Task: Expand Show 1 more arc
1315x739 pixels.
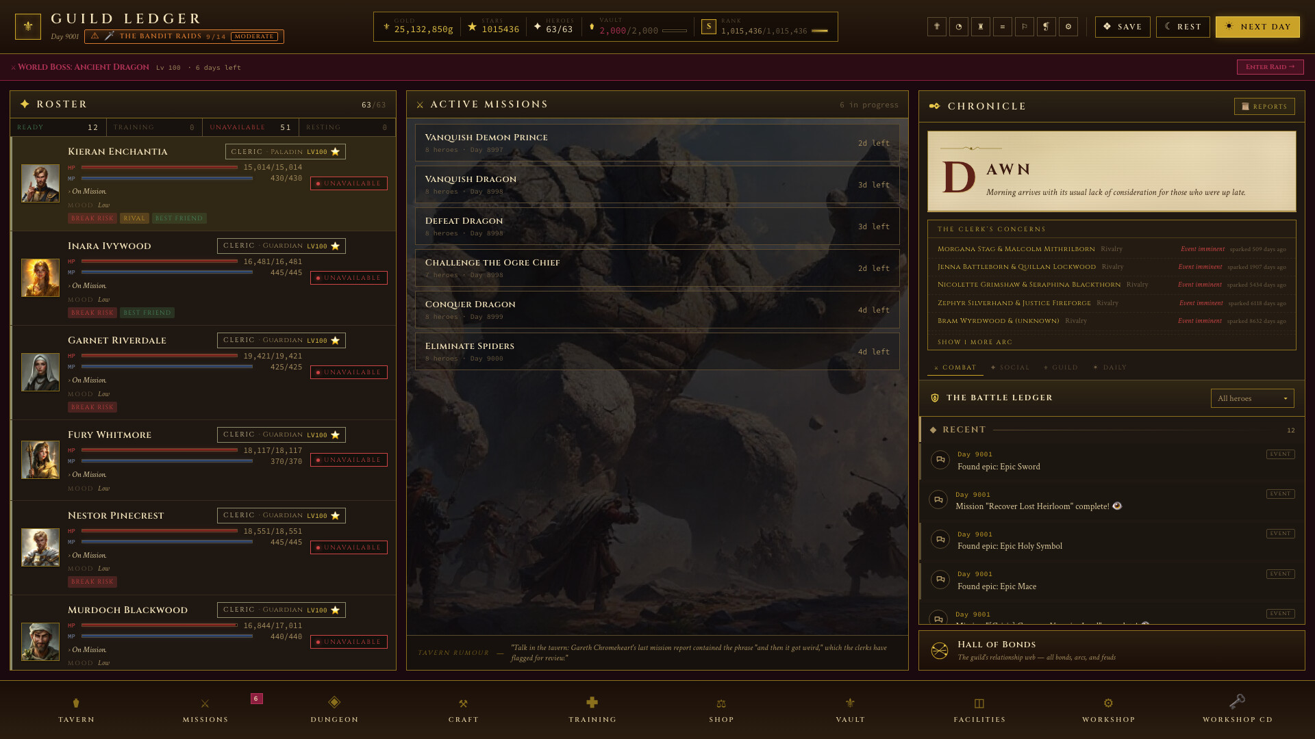Action: [x=975, y=342]
